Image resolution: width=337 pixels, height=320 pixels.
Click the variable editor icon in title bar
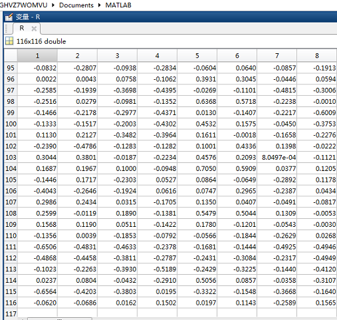coord(9,17)
